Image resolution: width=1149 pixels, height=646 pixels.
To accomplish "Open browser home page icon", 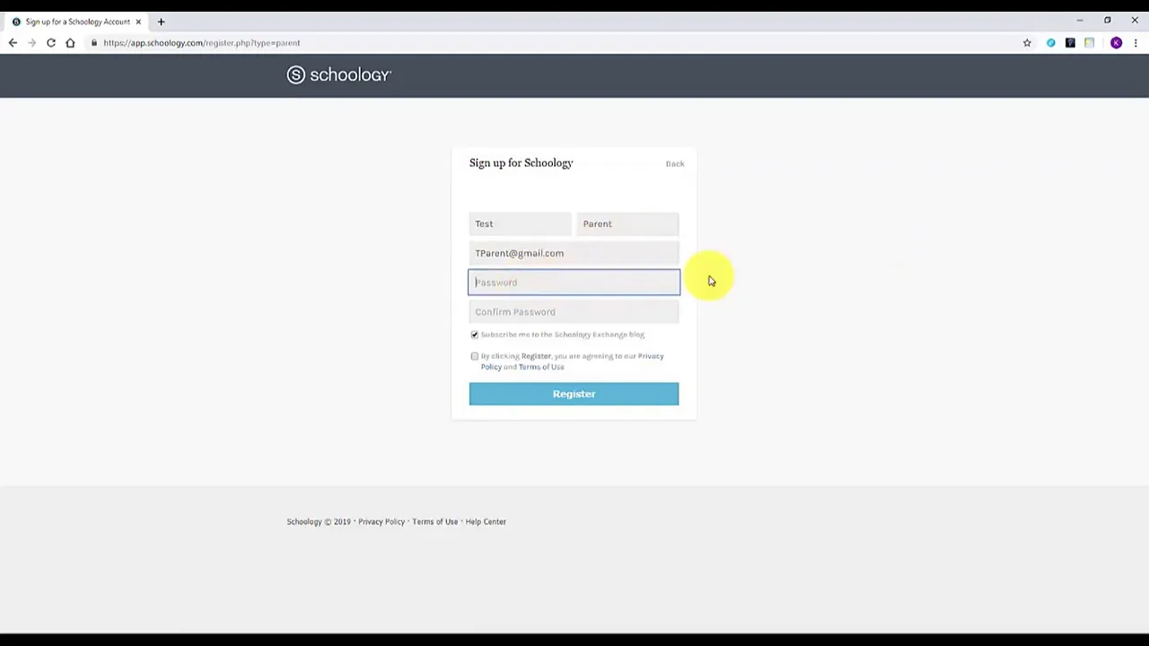I will [70, 43].
